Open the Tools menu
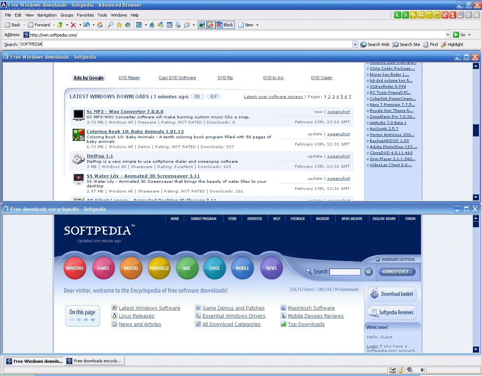This screenshot has height=376, width=482. pyautogui.click(x=102, y=15)
